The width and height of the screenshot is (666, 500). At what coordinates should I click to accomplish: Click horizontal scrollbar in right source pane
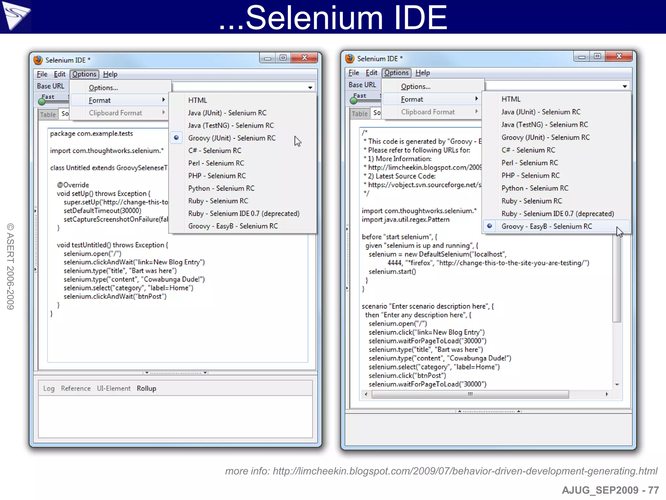click(x=470, y=394)
